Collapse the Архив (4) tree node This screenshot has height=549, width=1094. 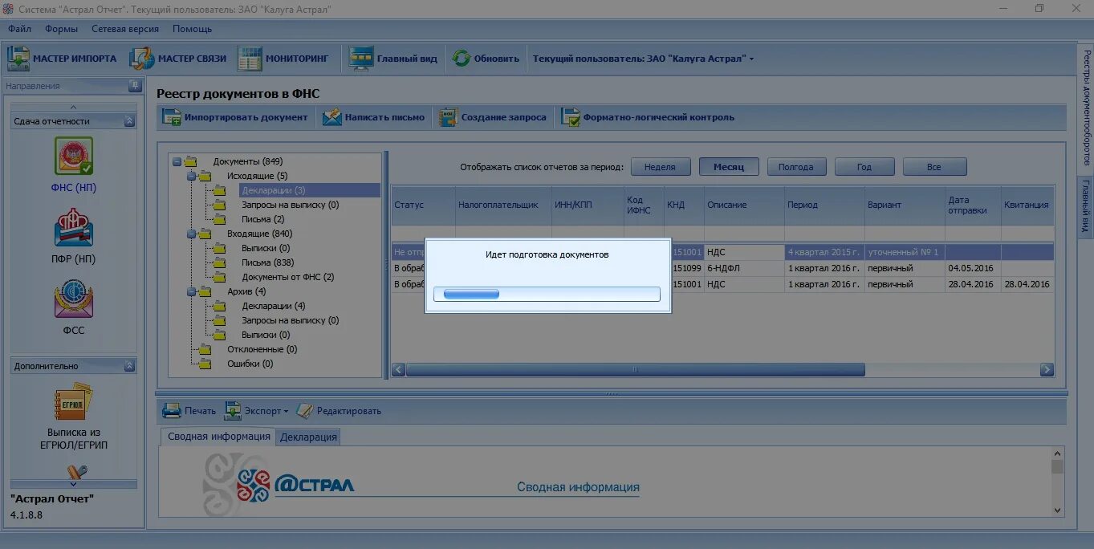pyautogui.click(x=191, y=291)
